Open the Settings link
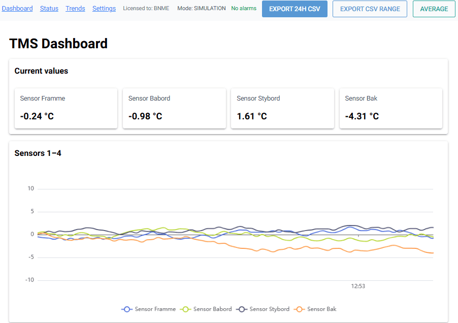Viewport: 458px width, 323px height. coord(104,9)
